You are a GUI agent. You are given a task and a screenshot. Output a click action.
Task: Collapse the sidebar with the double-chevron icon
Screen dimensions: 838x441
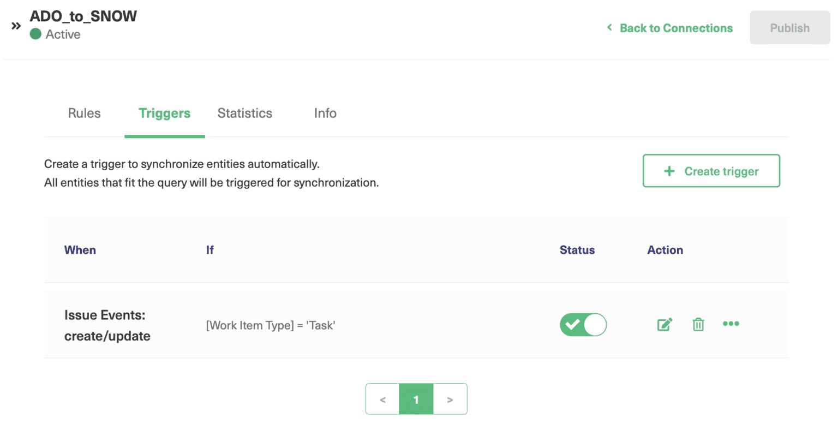[x=16, y=25]
